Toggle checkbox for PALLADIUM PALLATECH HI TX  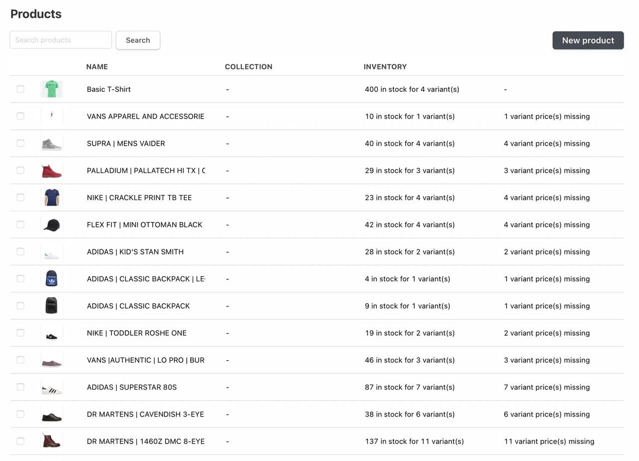[20, 170]
